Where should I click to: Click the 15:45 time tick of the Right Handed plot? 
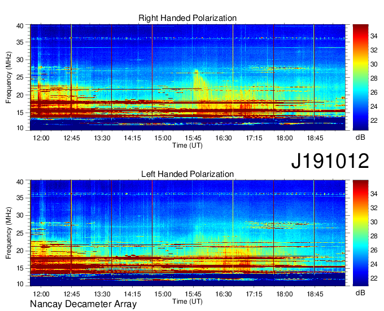pyautogui.click(x=193, y=138)
